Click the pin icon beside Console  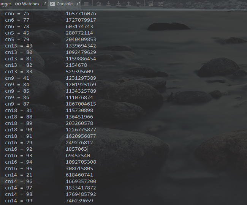(x=77, y=4)
